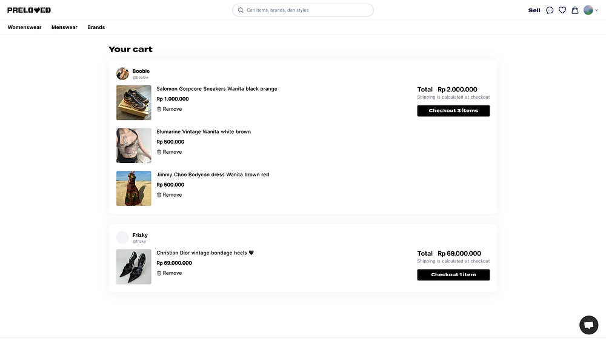Open the Menswear menu
Image resolution: width=606 pixels, height=341 pixels.
(64, 27)
